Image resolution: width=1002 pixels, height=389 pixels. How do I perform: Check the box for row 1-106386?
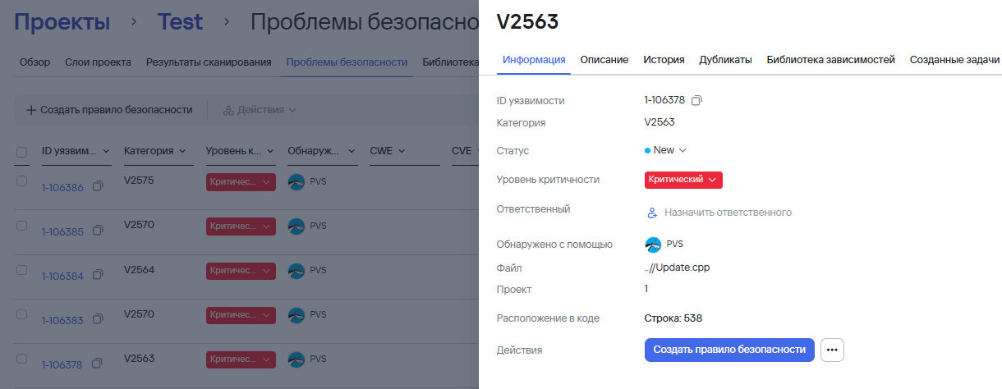click(x=22, y=181)
